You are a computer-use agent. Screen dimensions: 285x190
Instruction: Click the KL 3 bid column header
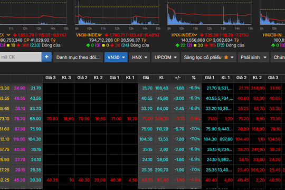coord(66,78)
